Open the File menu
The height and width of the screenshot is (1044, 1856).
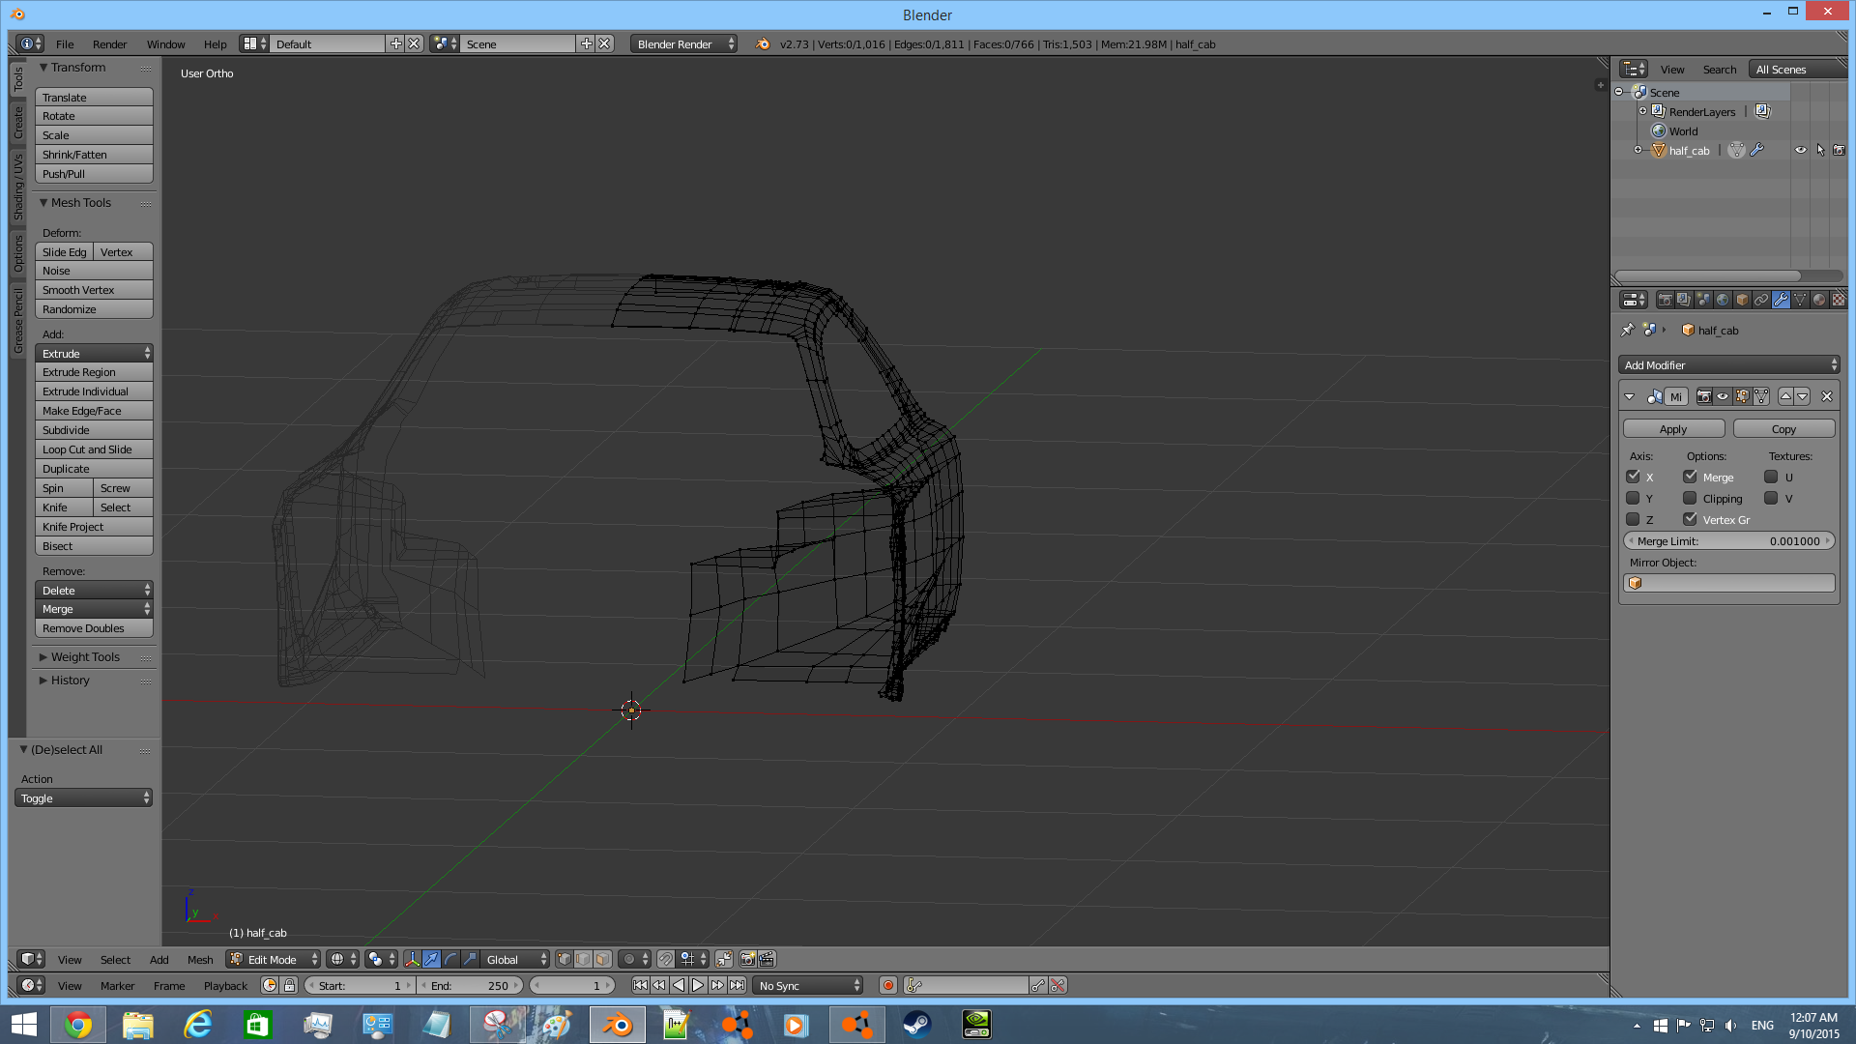[x=65, y=43]
